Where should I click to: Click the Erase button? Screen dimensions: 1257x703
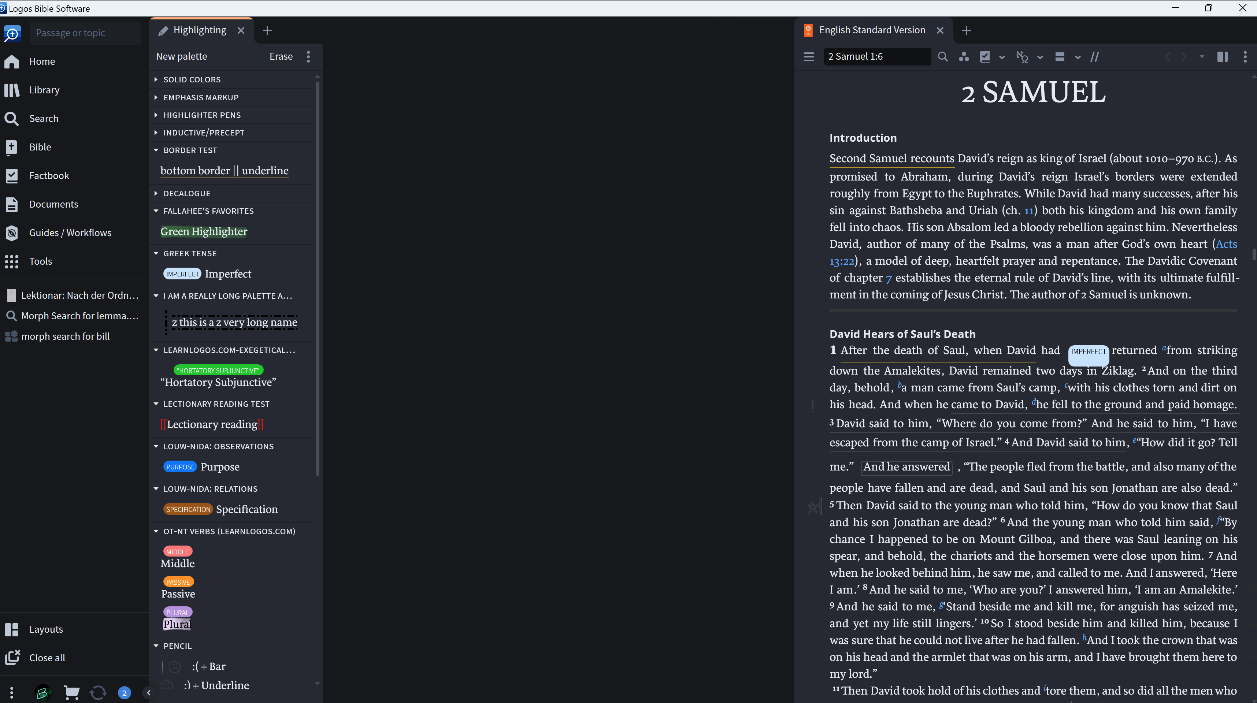click(281, 57)
